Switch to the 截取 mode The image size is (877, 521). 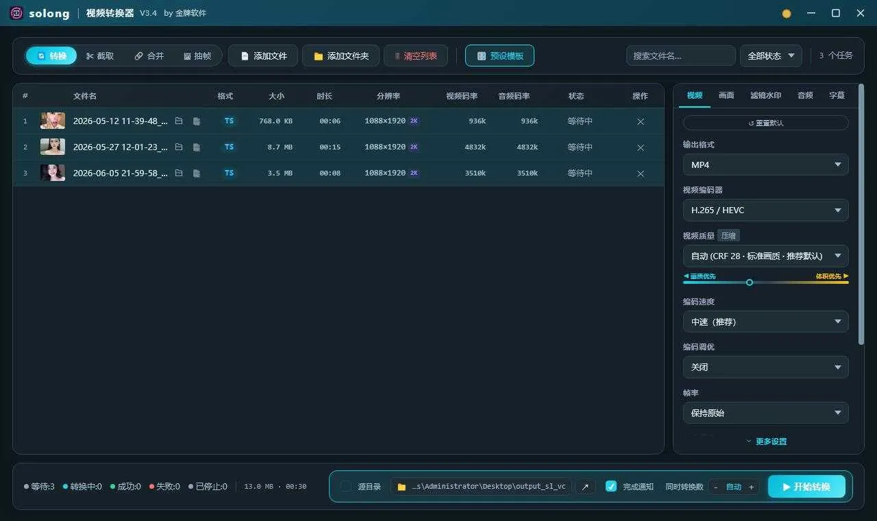100,56
